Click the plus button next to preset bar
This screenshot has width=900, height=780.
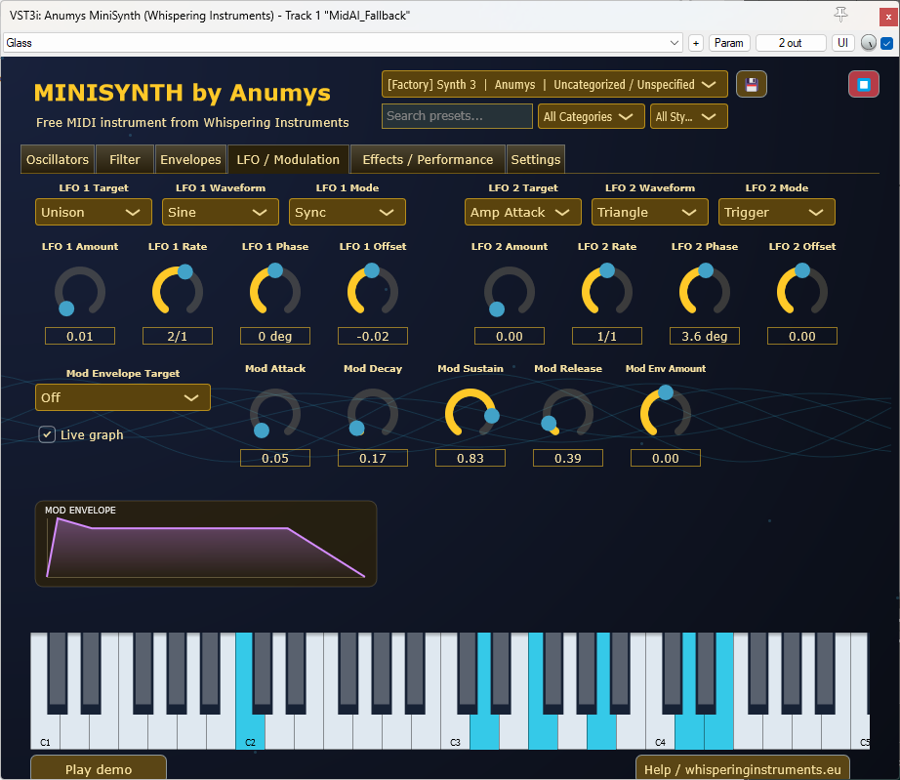(x=696, y=43)
